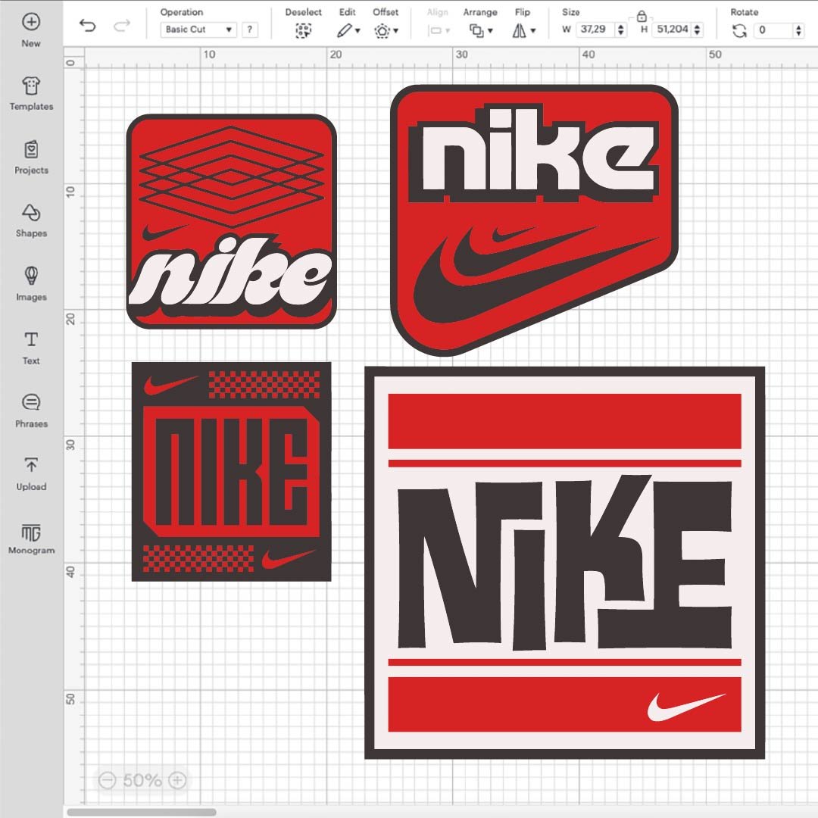Screen dimensions: 818x818
Task: Adjust the Rotate stepper arrows
Action: coord(798,30)
